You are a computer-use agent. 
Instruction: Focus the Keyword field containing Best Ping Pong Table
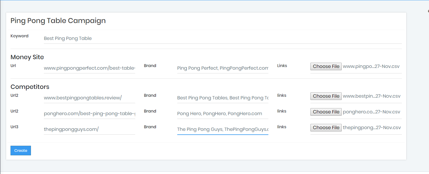[x=223, y=38]
